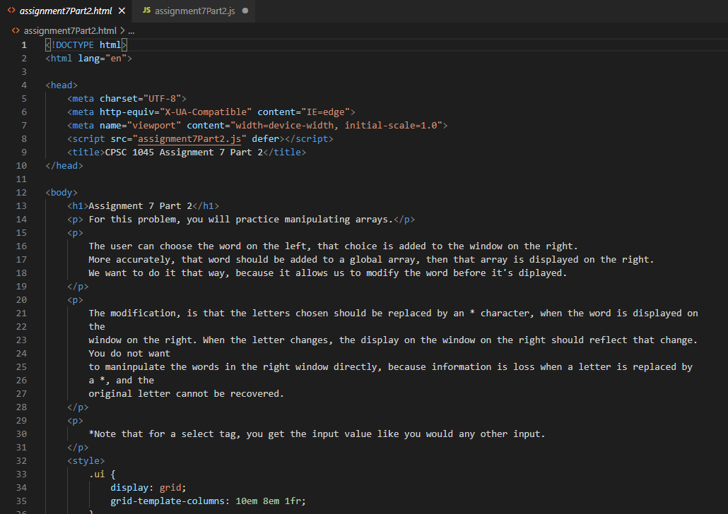Click the 'display: grid;' declaration
Image resolution: width=728 pixels, height=514 pixels.
[148, 488]
